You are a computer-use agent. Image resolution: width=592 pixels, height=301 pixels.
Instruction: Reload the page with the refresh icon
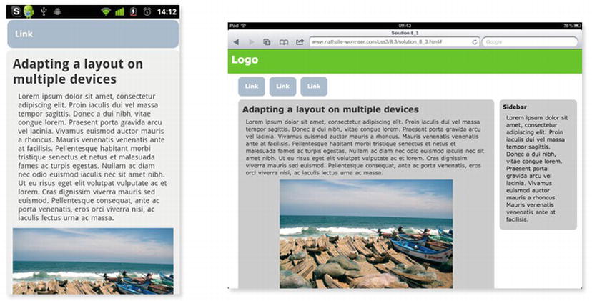[x=475, y=42]
